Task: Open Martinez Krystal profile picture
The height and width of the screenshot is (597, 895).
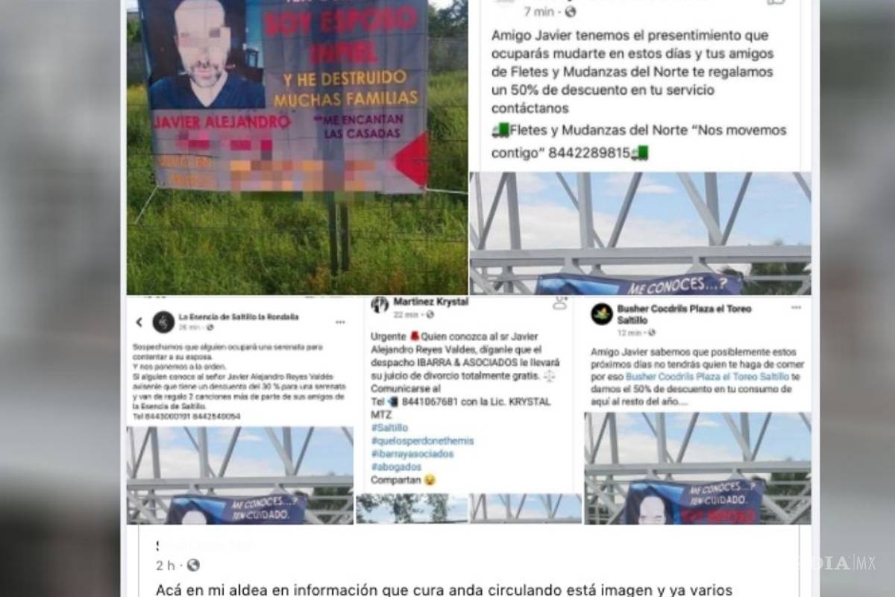Action: pyautogui.click(x=380, y=304)
